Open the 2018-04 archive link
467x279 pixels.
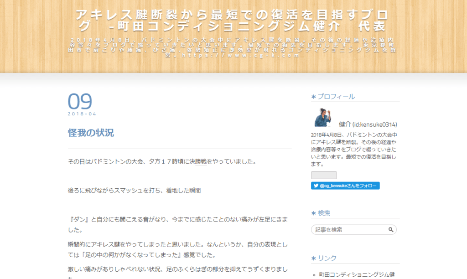tap(82, 114)
